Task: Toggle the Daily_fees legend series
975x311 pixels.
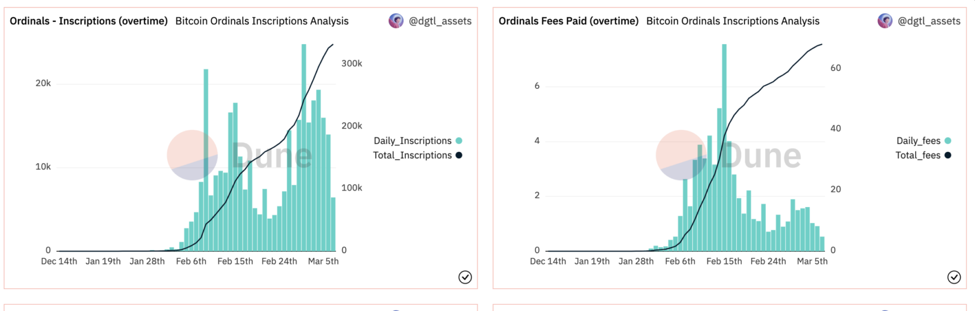Action: click(918, 141)
